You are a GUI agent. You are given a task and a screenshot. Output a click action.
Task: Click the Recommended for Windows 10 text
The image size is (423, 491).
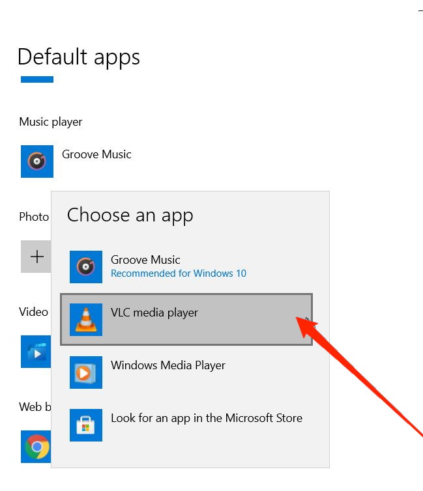(x=179, y=274)
